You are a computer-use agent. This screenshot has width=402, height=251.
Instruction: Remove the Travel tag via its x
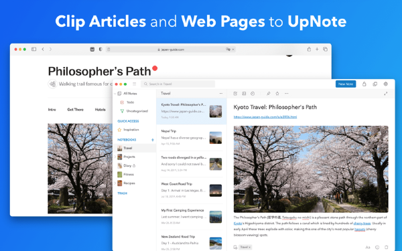click(249, 248)
